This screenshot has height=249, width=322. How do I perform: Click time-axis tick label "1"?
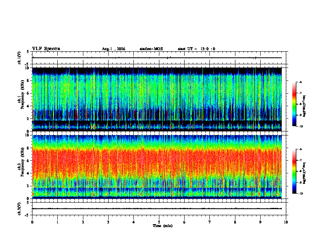coord(57,222)
